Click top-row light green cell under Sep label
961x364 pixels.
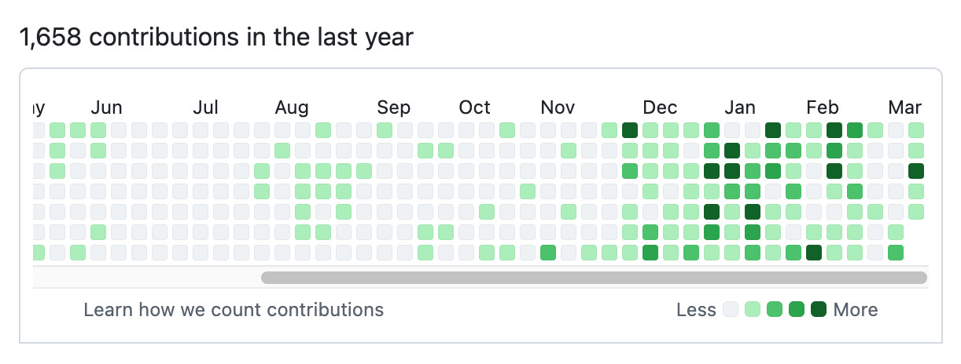pyautogui.click(x=385, y=129)
